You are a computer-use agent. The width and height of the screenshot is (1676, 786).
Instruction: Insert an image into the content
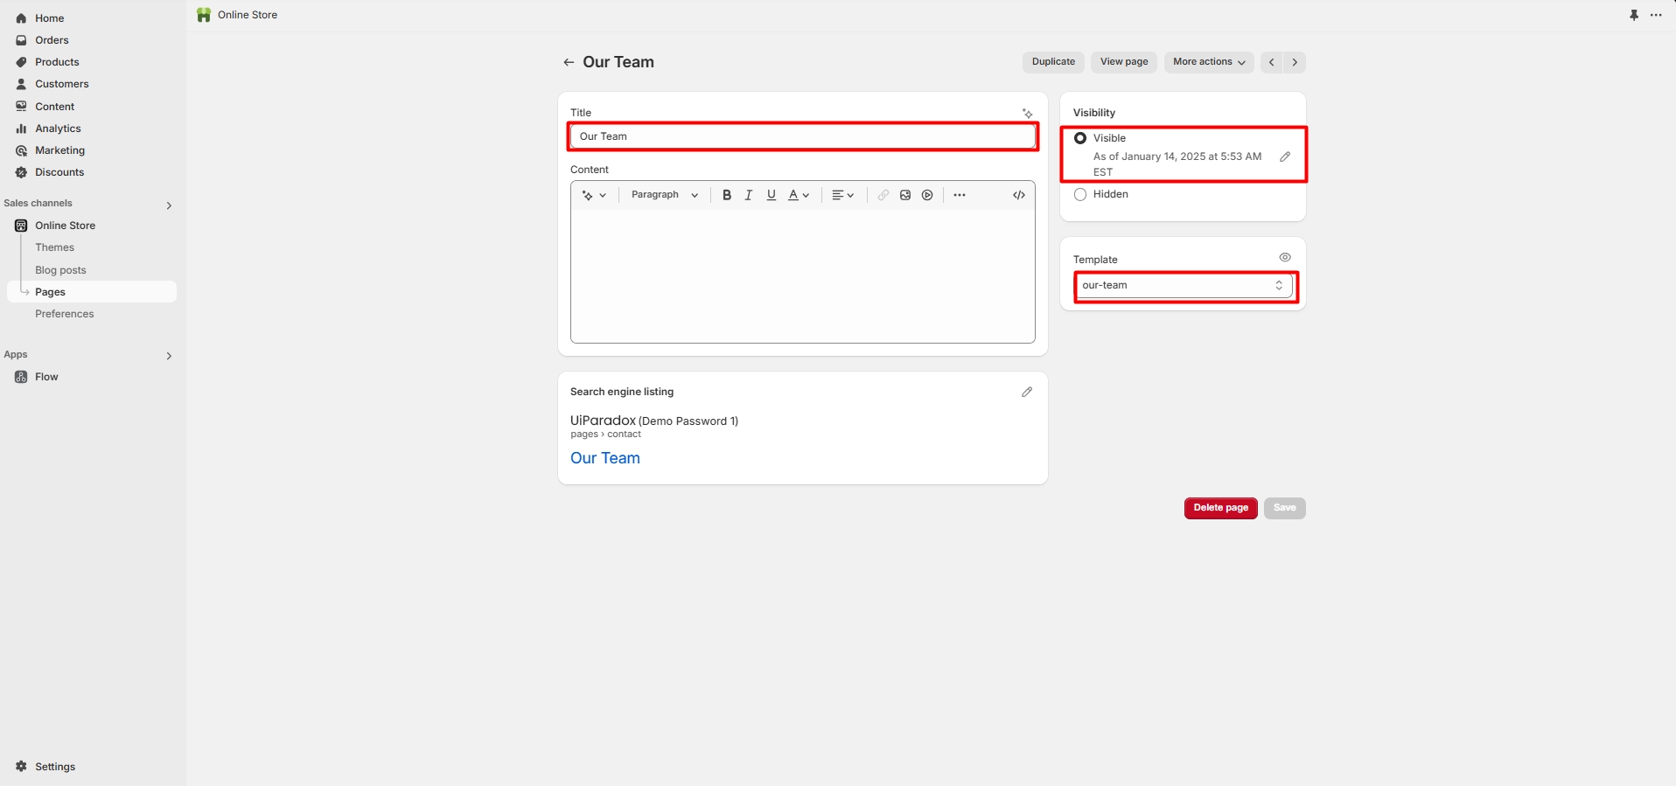click(905, 195)
